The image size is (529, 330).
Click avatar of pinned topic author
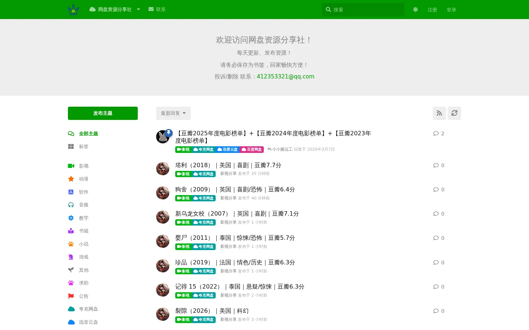tap(162, 137)
